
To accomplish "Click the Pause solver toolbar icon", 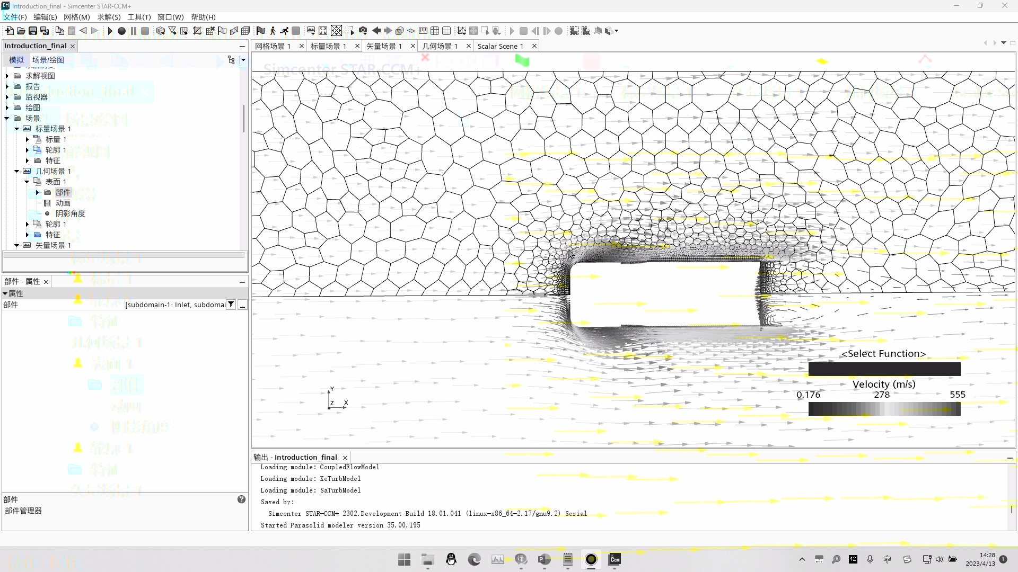I will 133,31.
